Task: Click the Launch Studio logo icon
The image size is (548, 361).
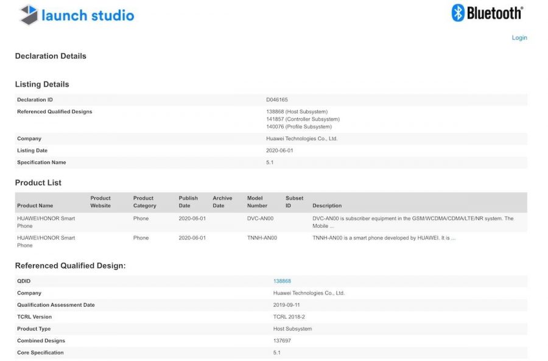Action: (x=29, y=15)
